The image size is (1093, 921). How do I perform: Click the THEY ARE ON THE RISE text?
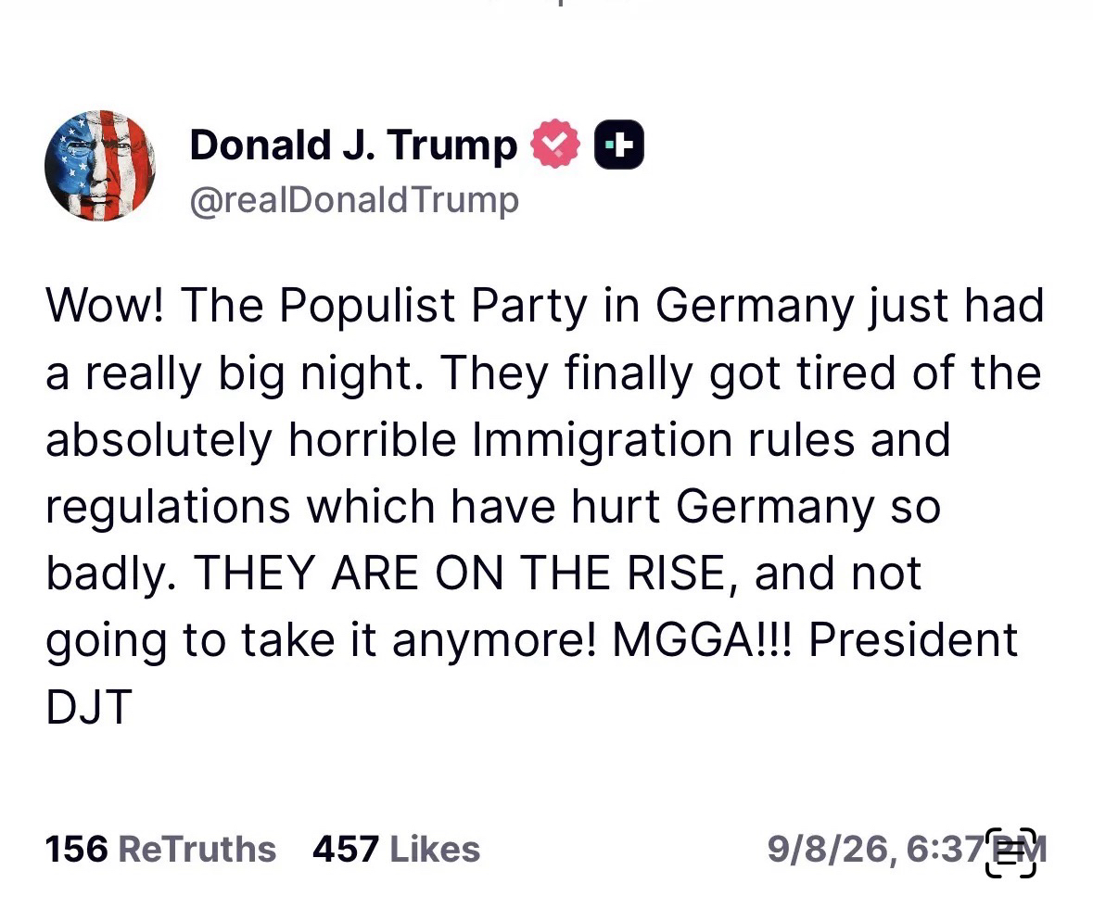460,574
